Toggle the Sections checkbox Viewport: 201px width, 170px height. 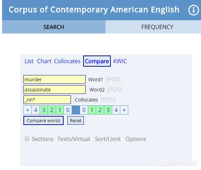pos(27,139)
